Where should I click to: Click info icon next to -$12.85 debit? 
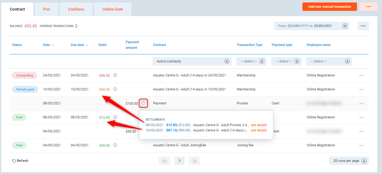tap(115, 117)
